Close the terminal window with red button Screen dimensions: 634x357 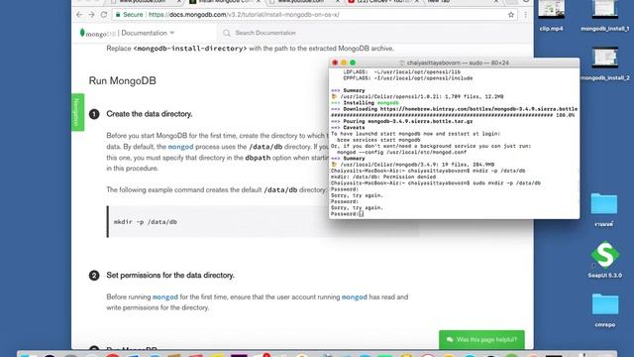335,62
